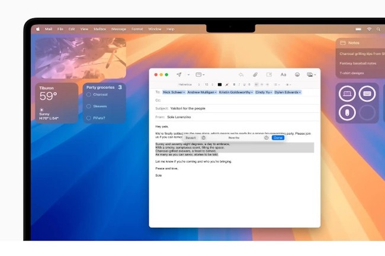
Task: Open the emoji picker icon
Action: point(297,75)
